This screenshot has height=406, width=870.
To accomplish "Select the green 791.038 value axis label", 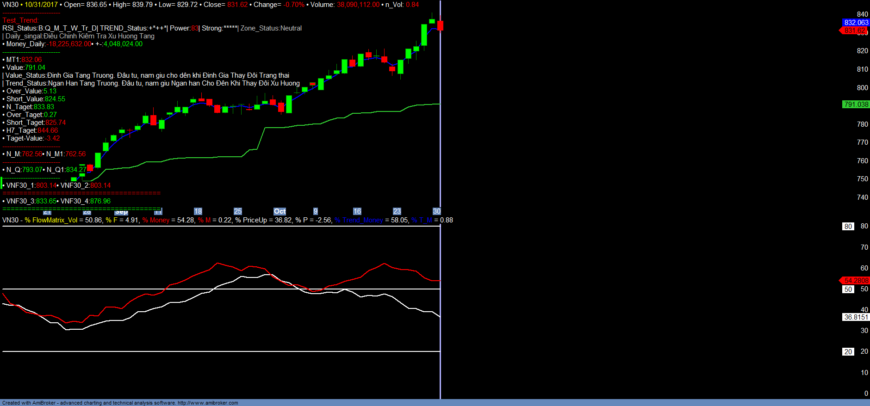I will tap(856, 105).
